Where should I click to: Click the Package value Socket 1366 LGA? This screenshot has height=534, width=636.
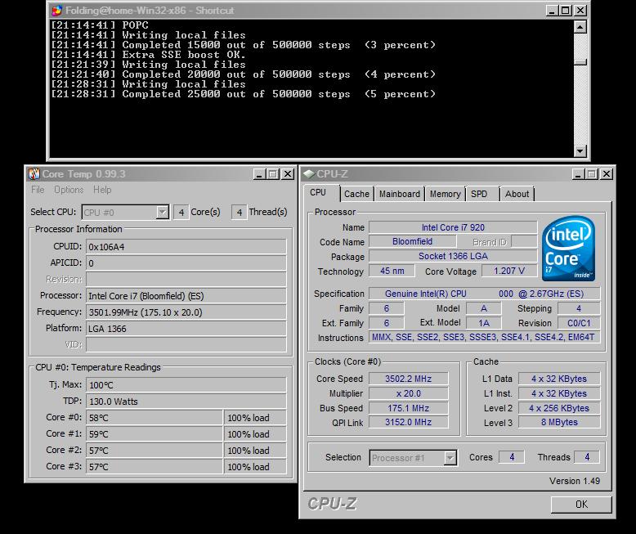coord(453,256)
